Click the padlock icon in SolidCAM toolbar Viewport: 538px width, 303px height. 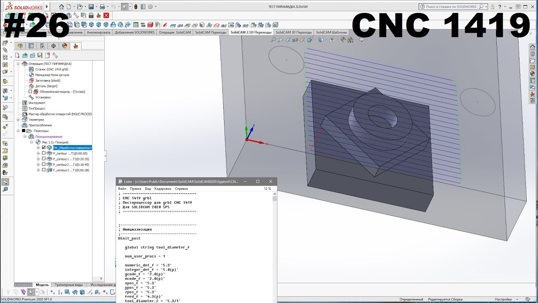(x=91, y=16)
